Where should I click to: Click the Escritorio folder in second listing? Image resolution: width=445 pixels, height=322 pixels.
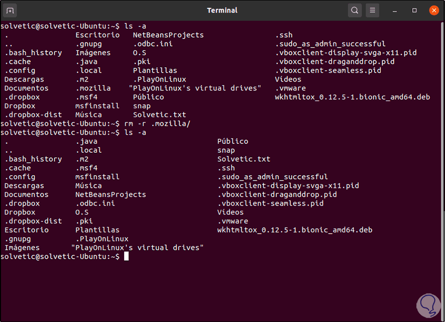(x=27, y=230)
